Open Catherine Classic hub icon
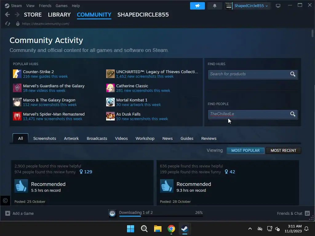The height and width of the screenshot is (236, 315). coord(110,88)
